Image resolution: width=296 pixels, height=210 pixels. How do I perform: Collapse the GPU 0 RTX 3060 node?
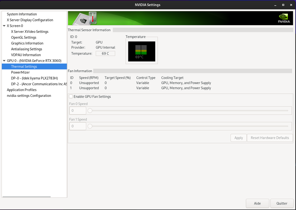(4, 61)
